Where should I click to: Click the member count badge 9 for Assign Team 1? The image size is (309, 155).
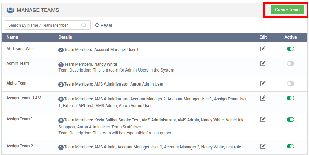[x=61, y=120]
